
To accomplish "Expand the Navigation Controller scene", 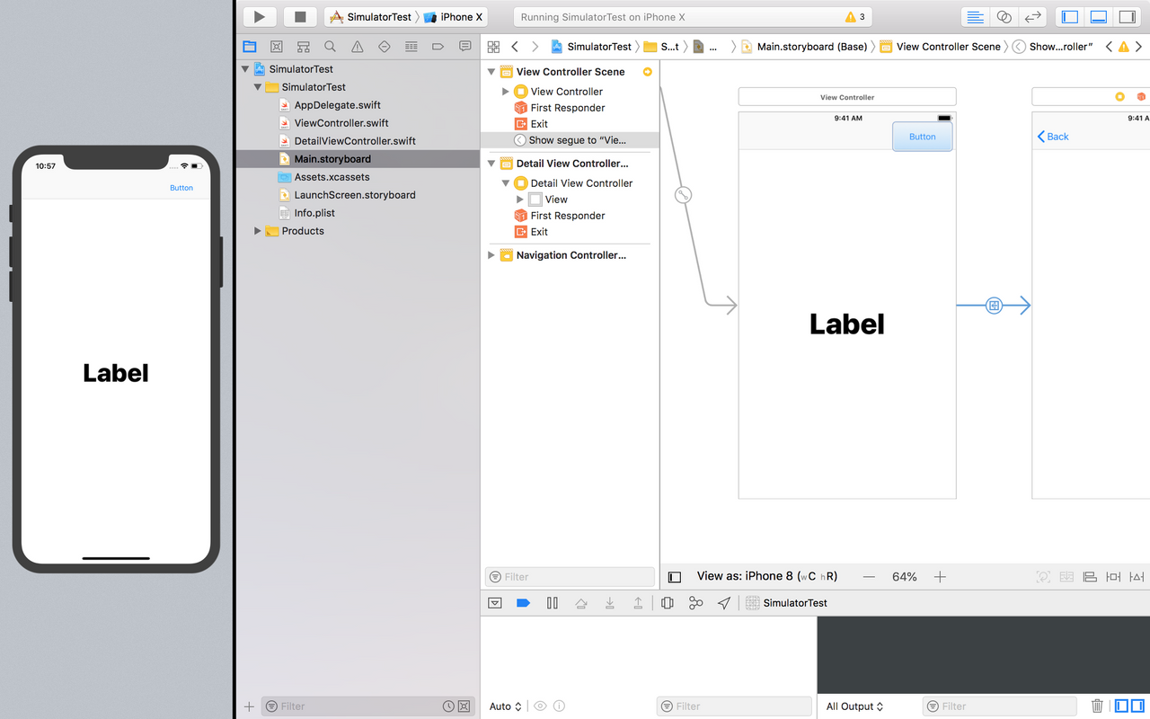I will coord(491,255).
